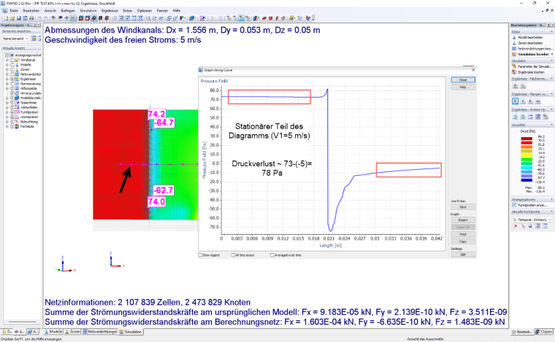
Task: Toggle the Windkanal checkbox in navigator
Action: click(12, 60)
